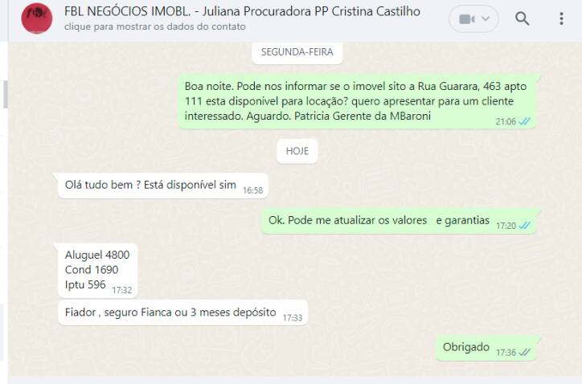Select the 'Aluguel 4800 Cond 1690' message
The height and width of the screenshot is (384, 582).
click(98, 271)
